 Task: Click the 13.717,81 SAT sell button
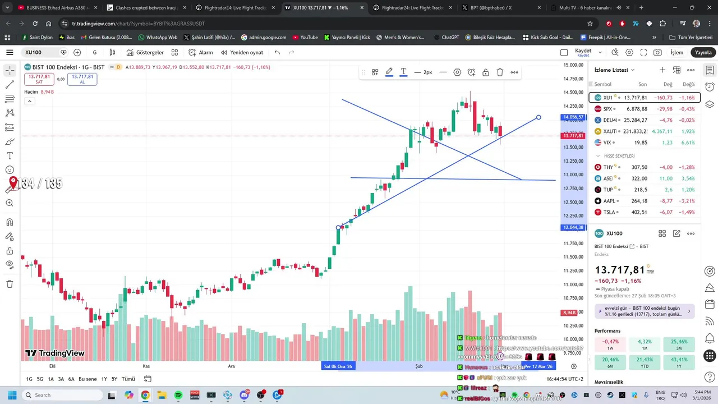point(39,79)
